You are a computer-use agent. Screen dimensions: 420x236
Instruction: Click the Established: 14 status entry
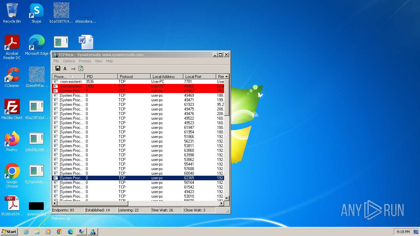tap(101, 210)
